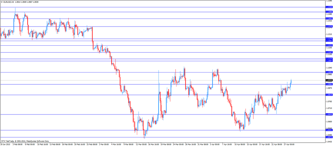This screenshot has width=333, height=146.
Task: Click the 19 Mar 08:00 time label
Action: [166, 144]
